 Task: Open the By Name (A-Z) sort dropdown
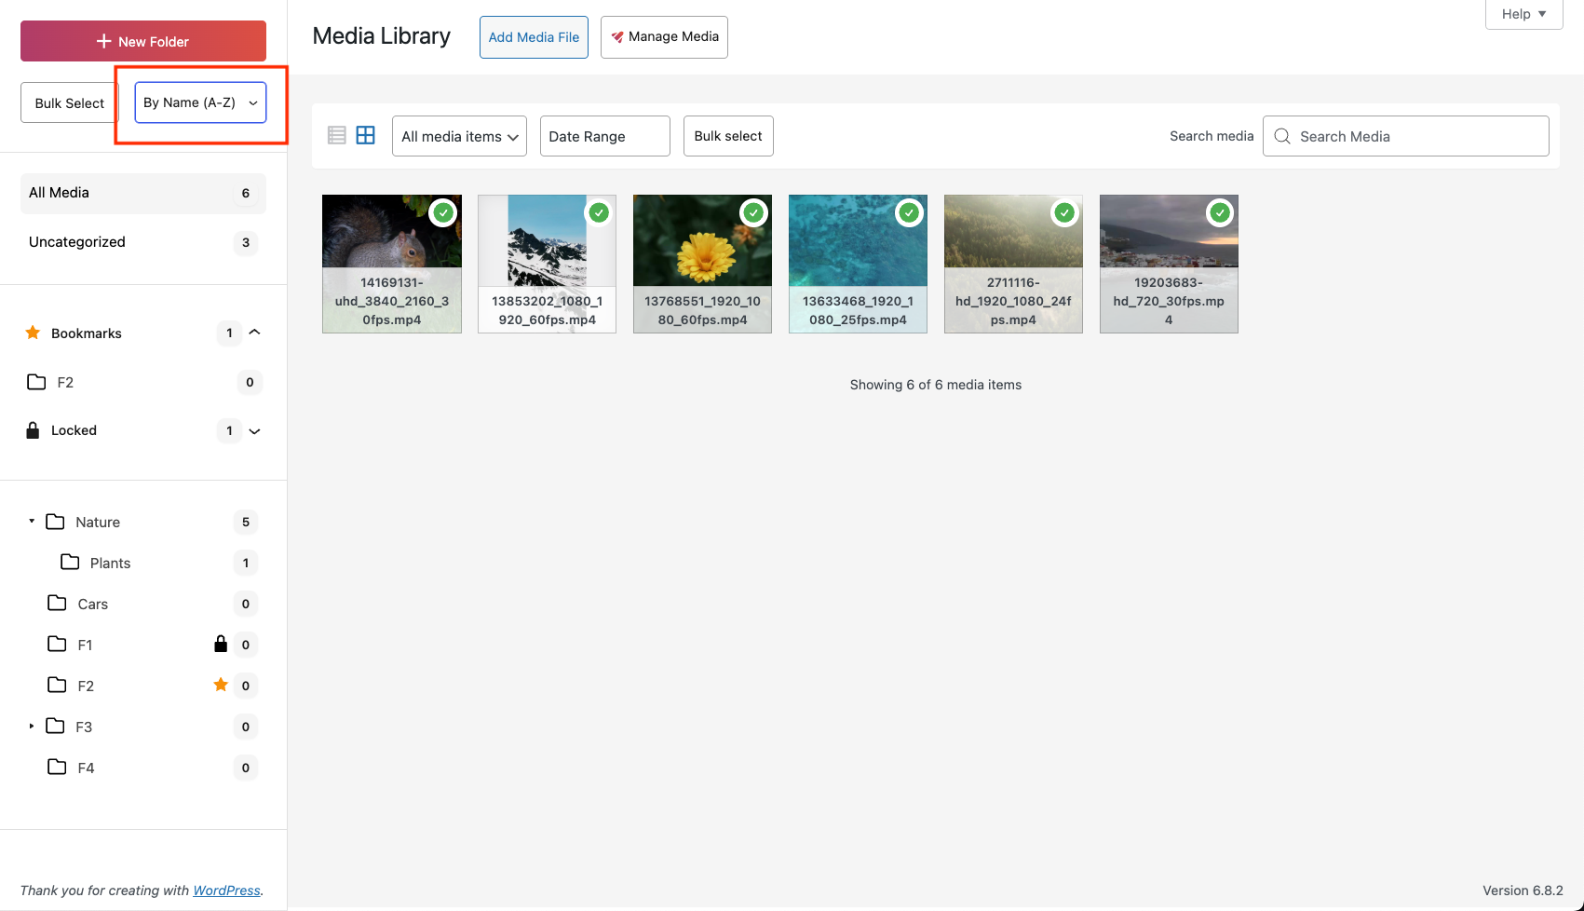[200, 102]
